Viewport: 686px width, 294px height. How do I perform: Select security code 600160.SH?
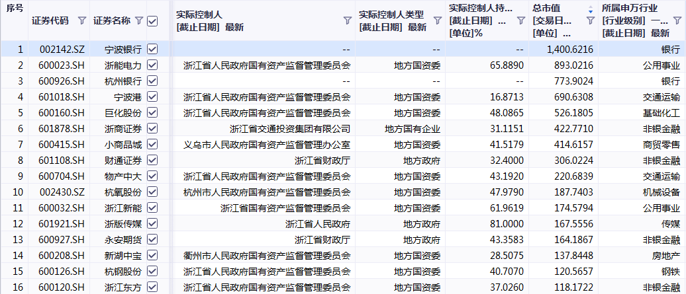(x=61, y=112)
